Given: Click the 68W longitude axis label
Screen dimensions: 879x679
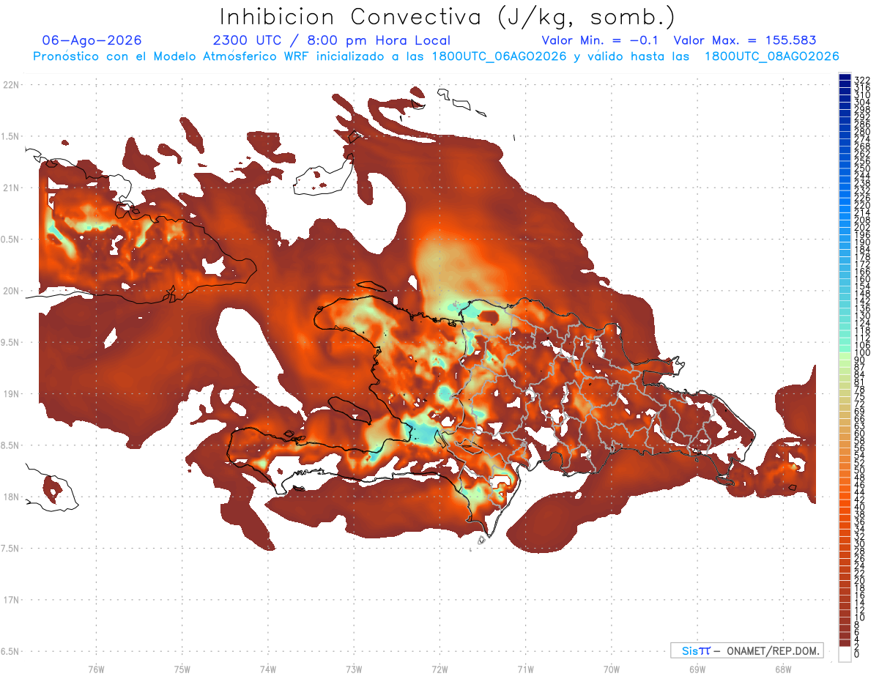Looking at the screenshot, I should [782, 669].
